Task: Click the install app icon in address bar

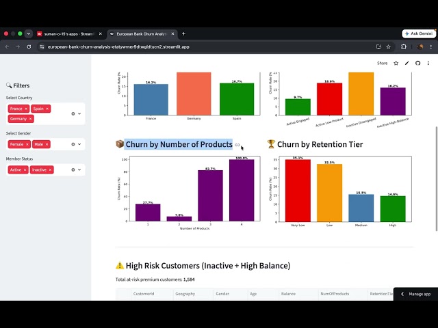Action: pyautogui.click(x=378, y=47)
